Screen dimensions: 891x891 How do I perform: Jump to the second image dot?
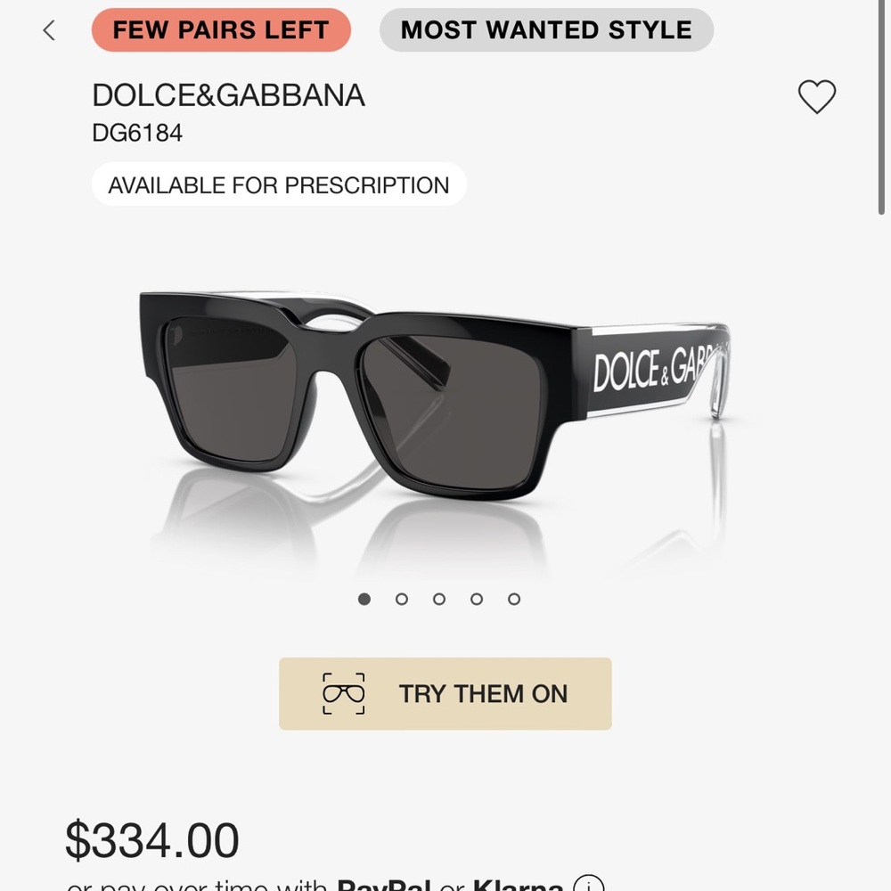tap(403, 599)
